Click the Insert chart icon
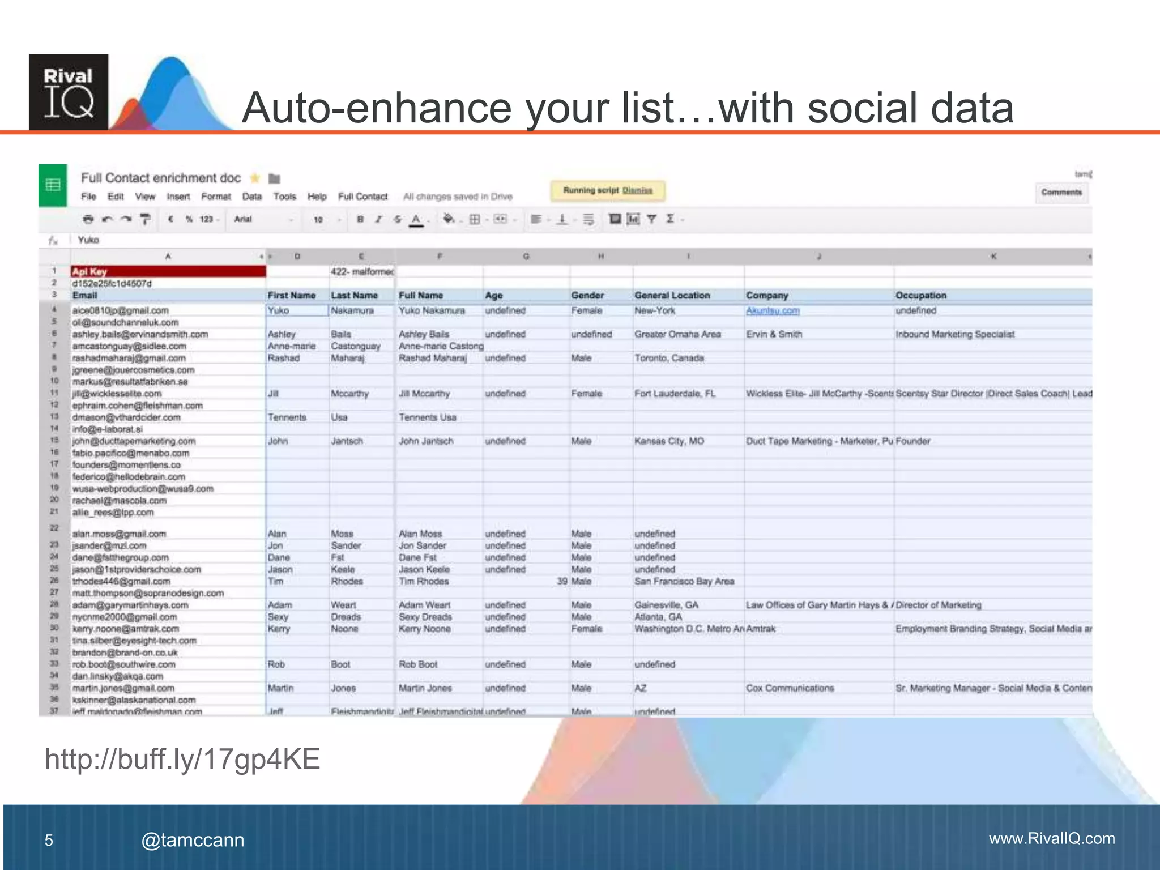 point(633,219)
